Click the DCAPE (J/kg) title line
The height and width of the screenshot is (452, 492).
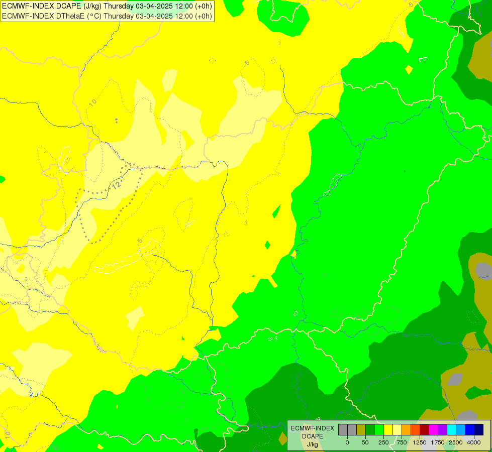click(x=107, y=6)
